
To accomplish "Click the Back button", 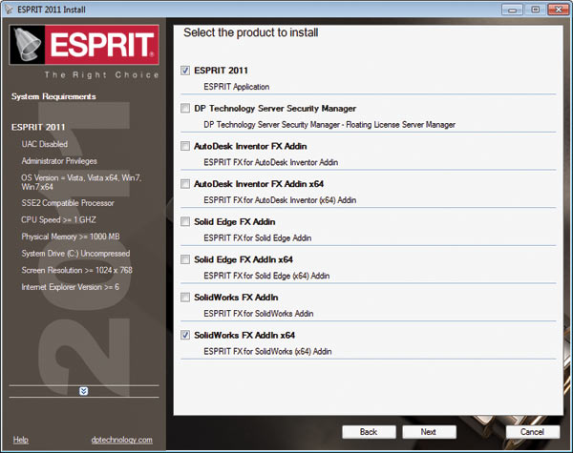I will (369, 432).
